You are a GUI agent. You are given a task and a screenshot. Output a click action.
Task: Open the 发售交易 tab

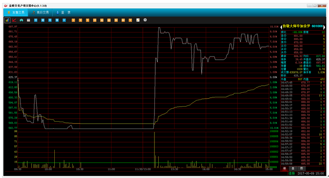(x=16, y=12)
